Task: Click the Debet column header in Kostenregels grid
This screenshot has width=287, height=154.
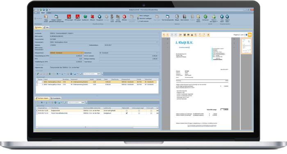Action: 107,79
